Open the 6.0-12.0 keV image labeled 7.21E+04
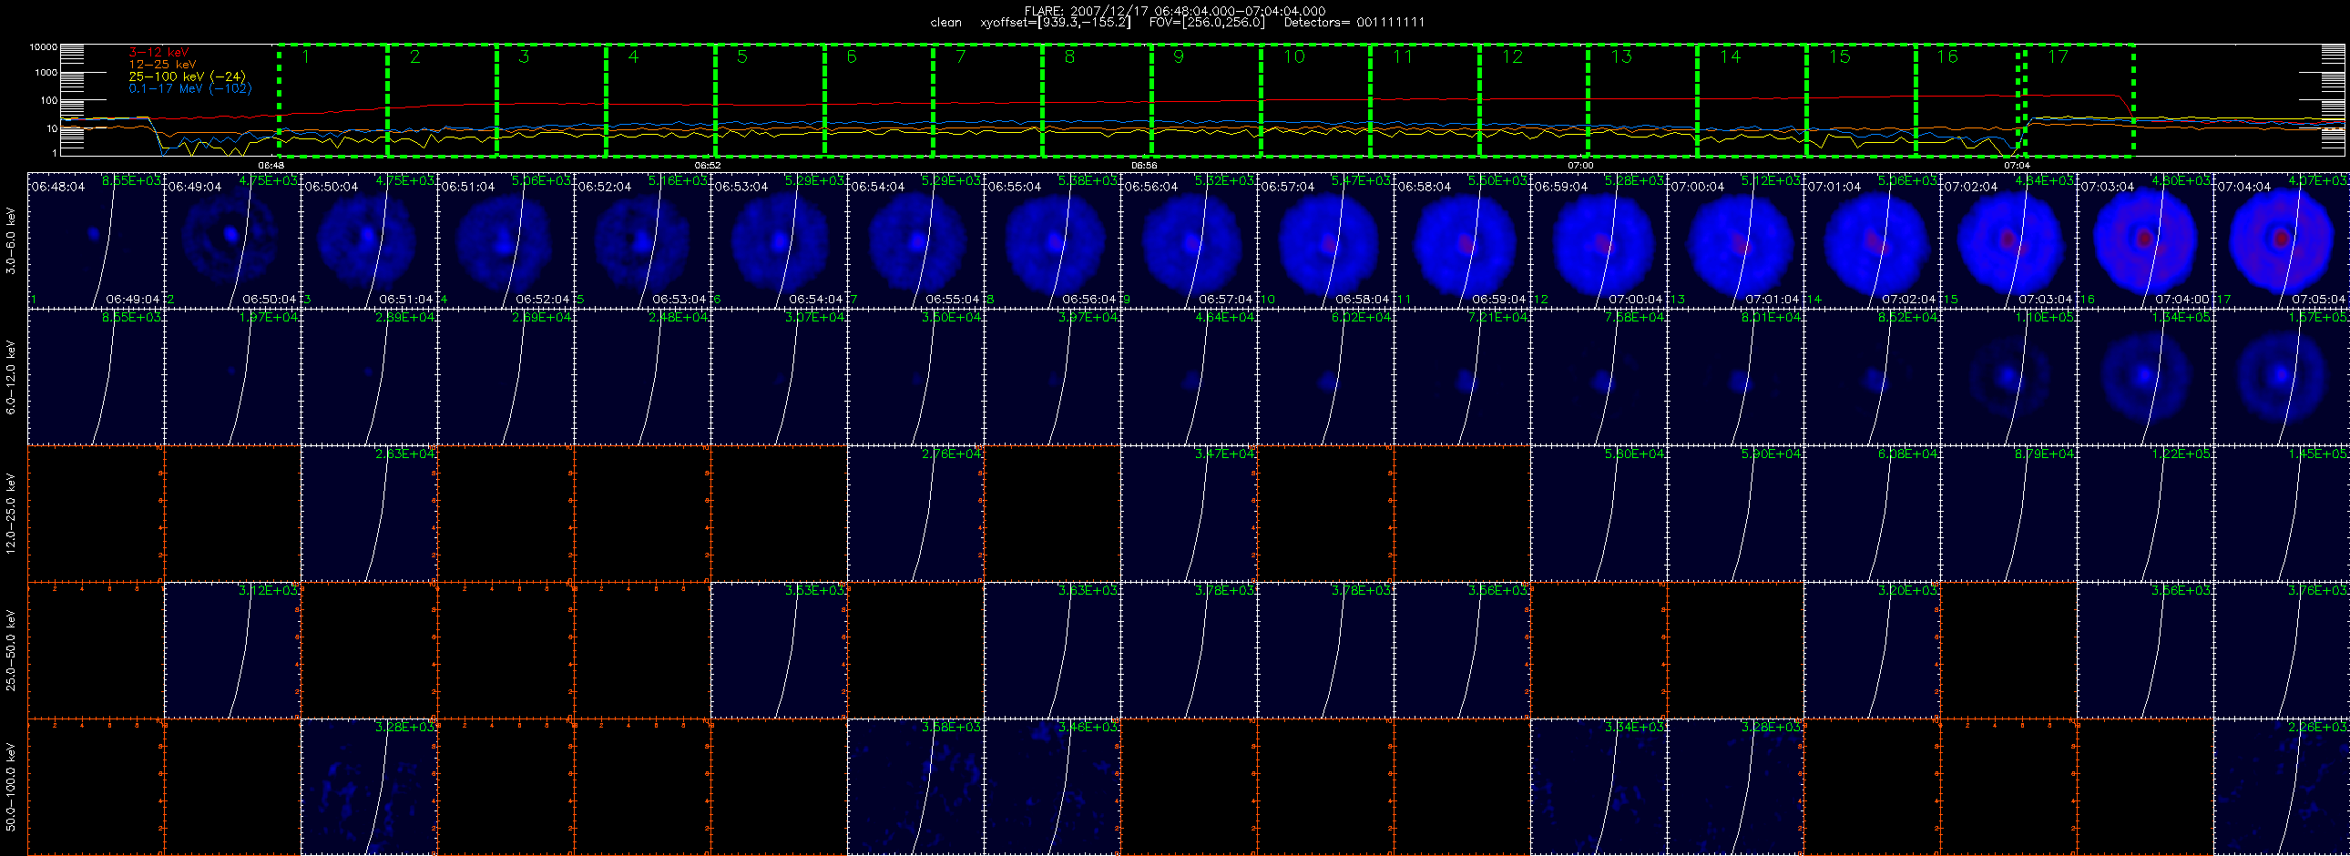Image resolution: width=2350 pixels, height=856 pixels. coord(1462,377)
